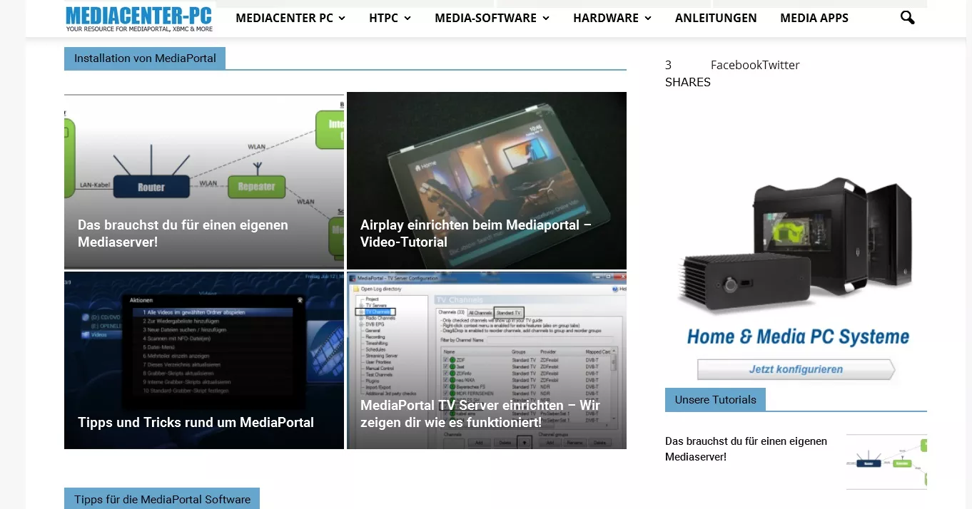The height and width of the screenshot is (509, 972).
Task: Click the '3 SHARES' counter
Action: pos(688,73)
